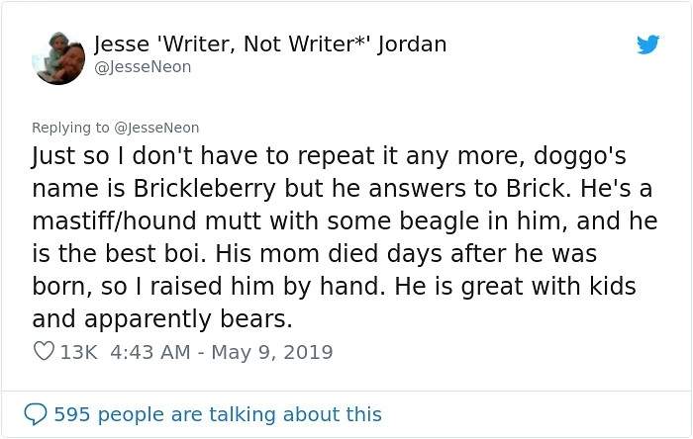Click the speech bubble reply icon
693x439 pixels.
37,414
